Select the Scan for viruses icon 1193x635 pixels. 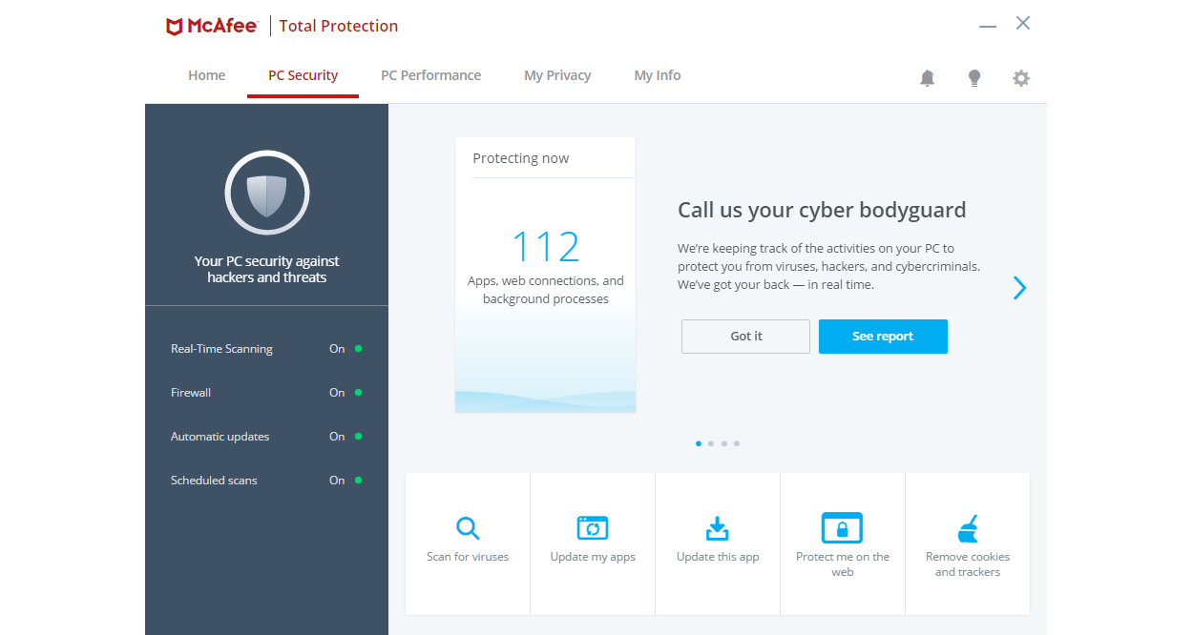click(467, 527)
